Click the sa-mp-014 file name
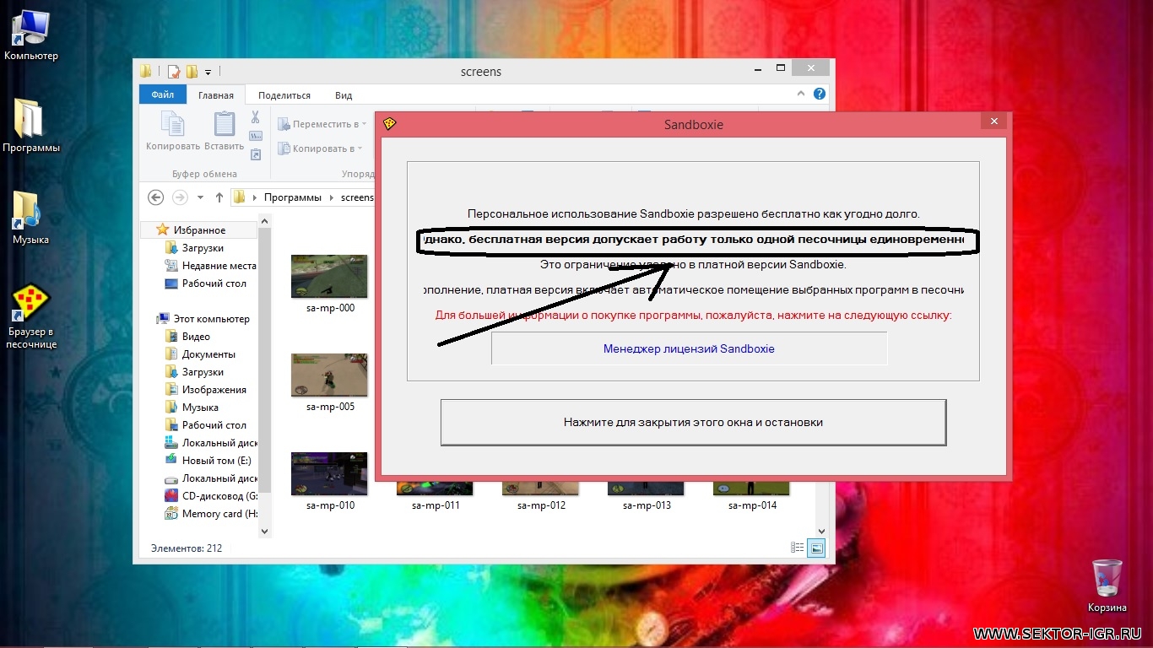This screenshot has width=1153, height=648. click(x=752, y=505)
